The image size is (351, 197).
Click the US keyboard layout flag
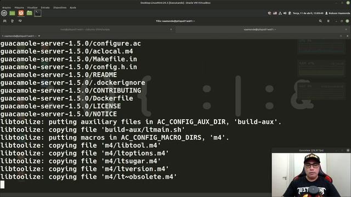pyautogui.click(x=275, y=13)
